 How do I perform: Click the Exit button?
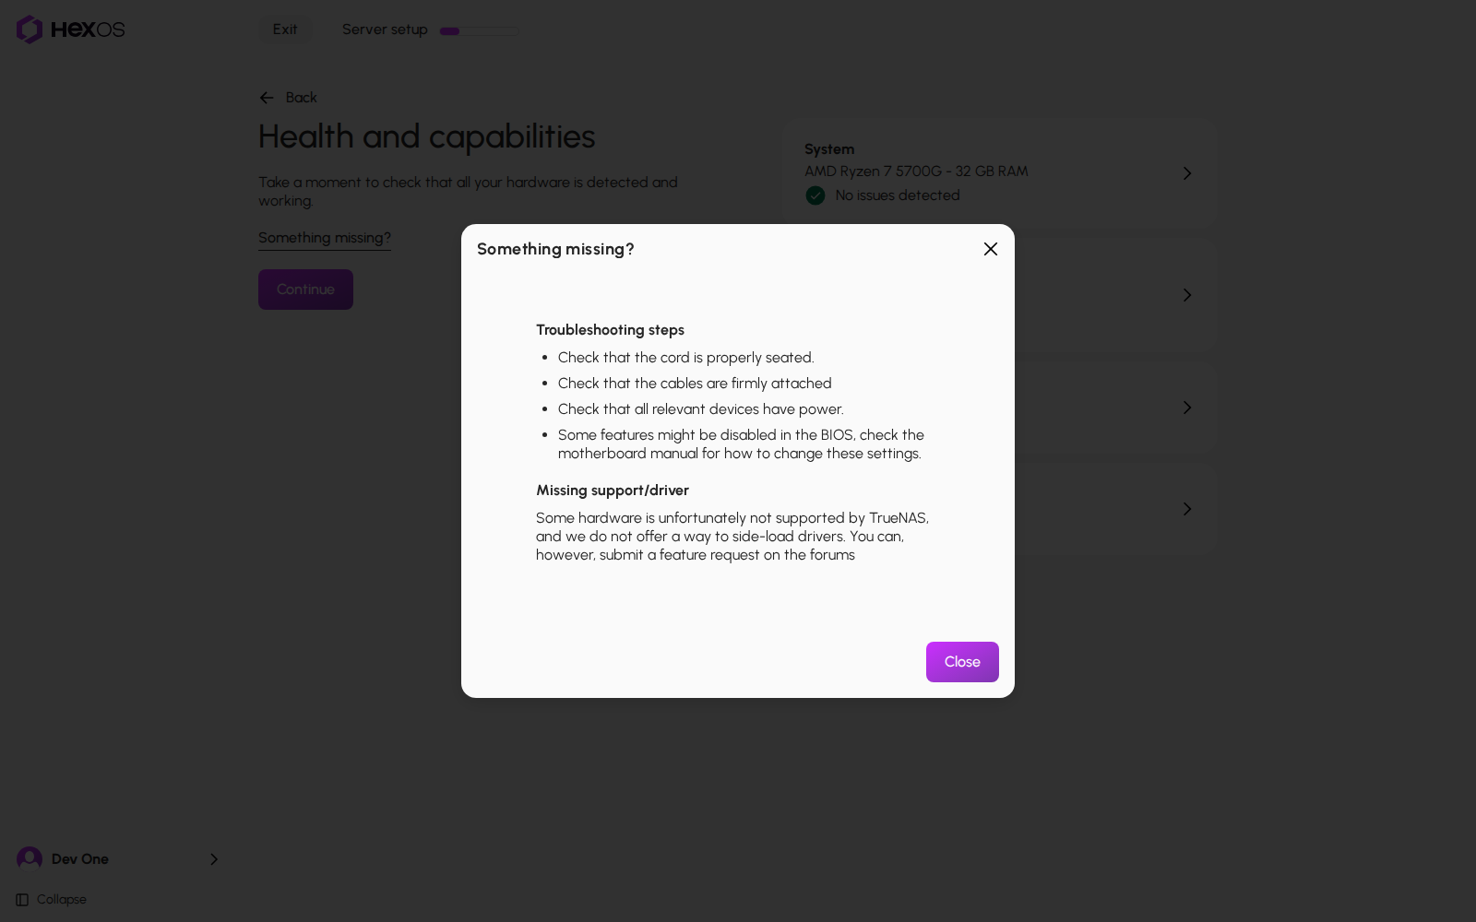[285, 30]
